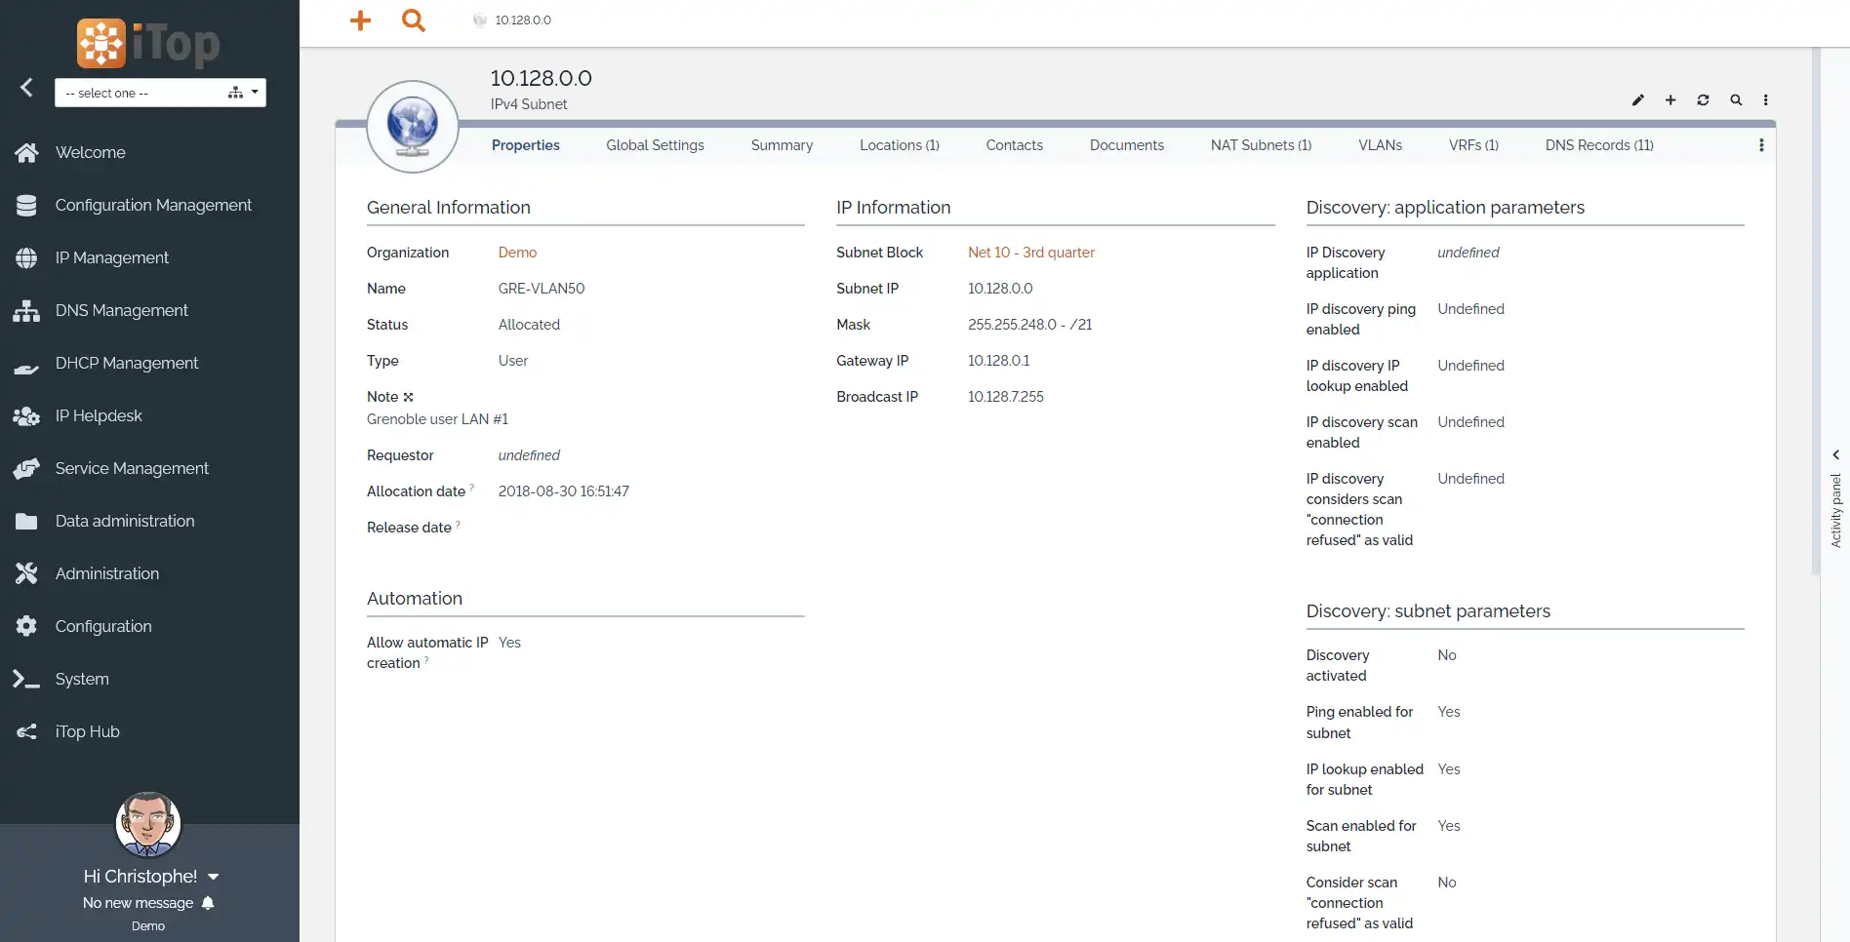
Task: Open the orange global search icon
Action: coord(414,20)
